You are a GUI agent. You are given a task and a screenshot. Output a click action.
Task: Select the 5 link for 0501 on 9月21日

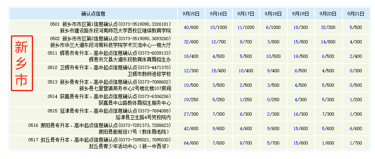click(x=351, y=27)
